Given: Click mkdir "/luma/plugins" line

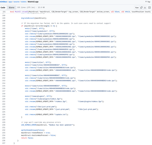Looking at the screenshot, I should click(38, 96).
